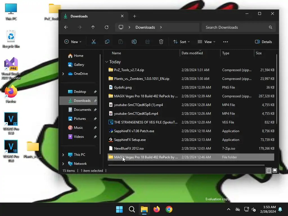Image resolution: width=288 pixels, height=216 pixels.
Task: Click the Cut scissors icon
Action: pos(94,42)
